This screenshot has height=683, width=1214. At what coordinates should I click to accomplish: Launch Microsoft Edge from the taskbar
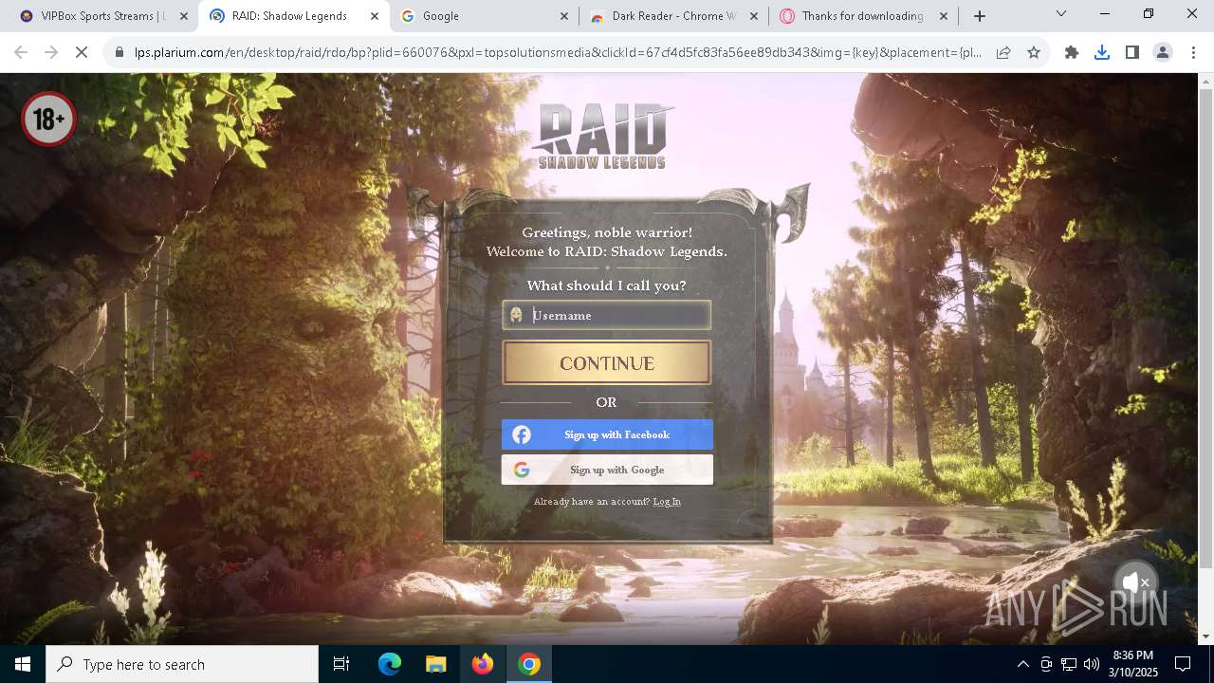390,664
